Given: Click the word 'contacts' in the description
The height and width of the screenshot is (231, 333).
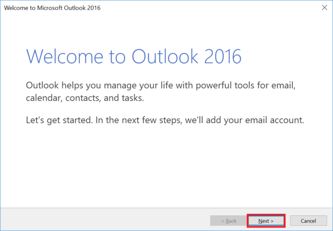Looking at the screenshot, I should (85, 98).
